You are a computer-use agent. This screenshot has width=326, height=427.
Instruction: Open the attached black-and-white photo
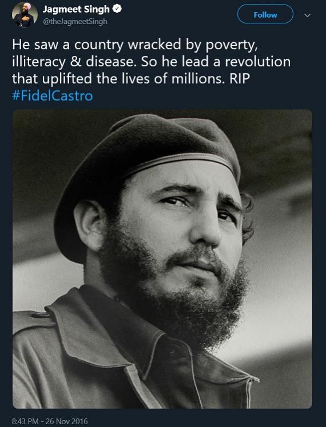[x=162, y=259]
